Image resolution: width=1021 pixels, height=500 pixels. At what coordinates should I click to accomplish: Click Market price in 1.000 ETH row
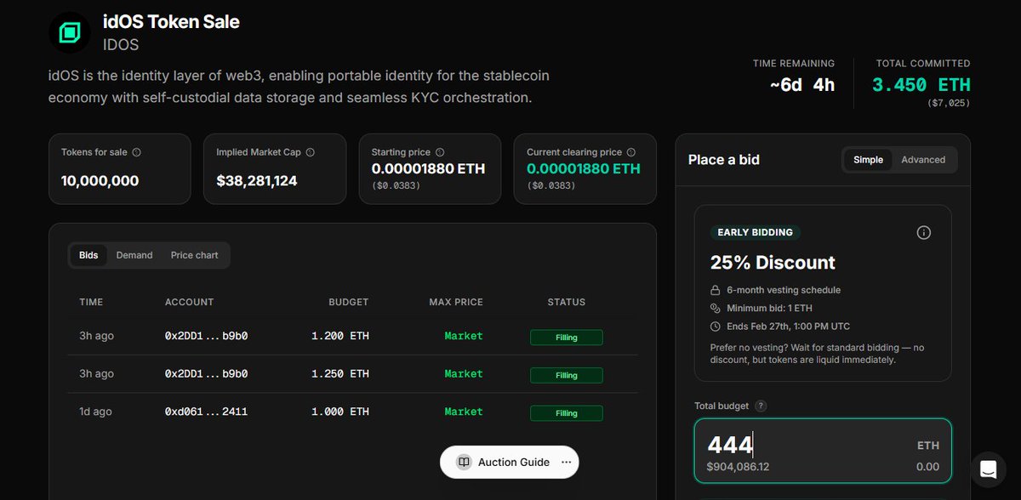464,412
